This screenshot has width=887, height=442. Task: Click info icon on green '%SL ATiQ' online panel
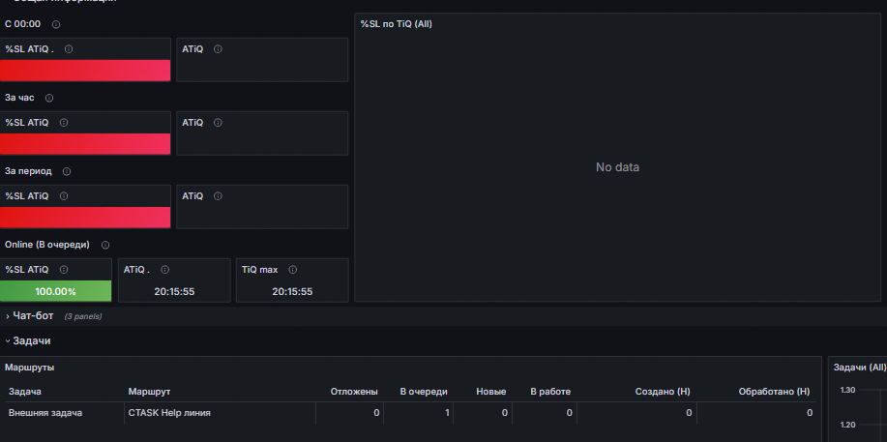tap(64, 270)
